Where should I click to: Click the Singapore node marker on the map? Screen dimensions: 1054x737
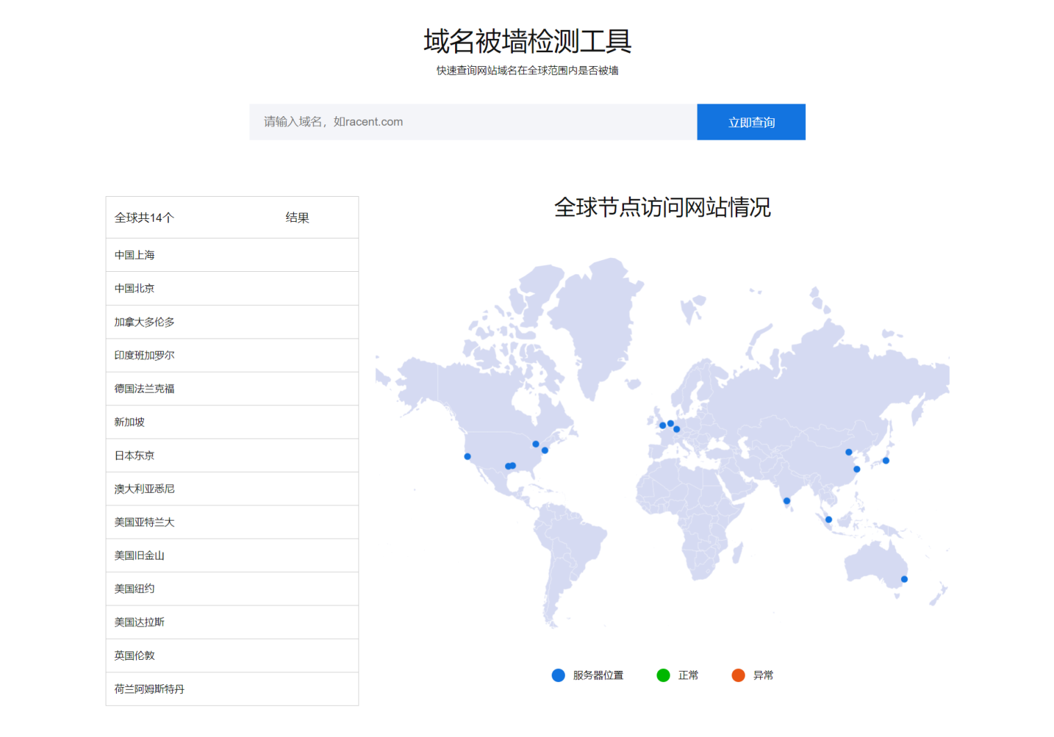click(x=828, y=519)
